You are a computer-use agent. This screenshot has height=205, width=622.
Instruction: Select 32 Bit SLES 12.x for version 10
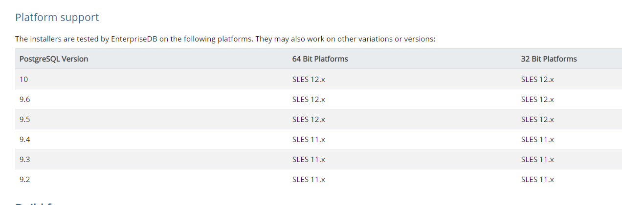tap(537, 79)
